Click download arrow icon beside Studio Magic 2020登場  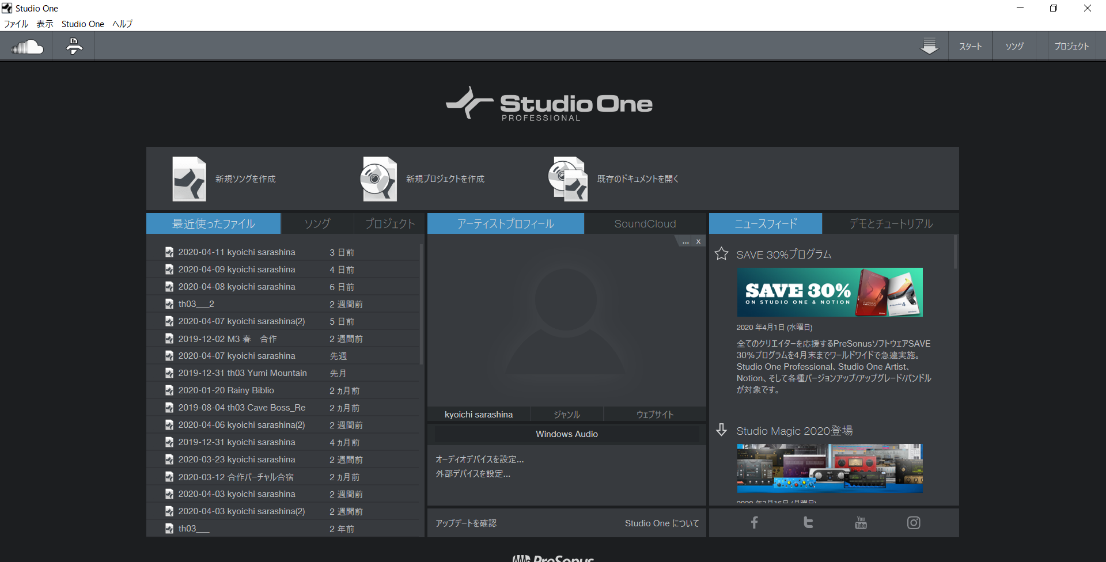coord(721,430)
